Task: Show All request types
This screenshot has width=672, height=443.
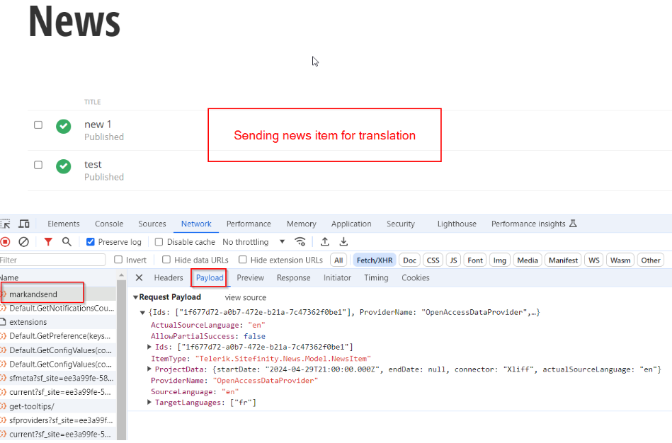Action: click(338, 260)
